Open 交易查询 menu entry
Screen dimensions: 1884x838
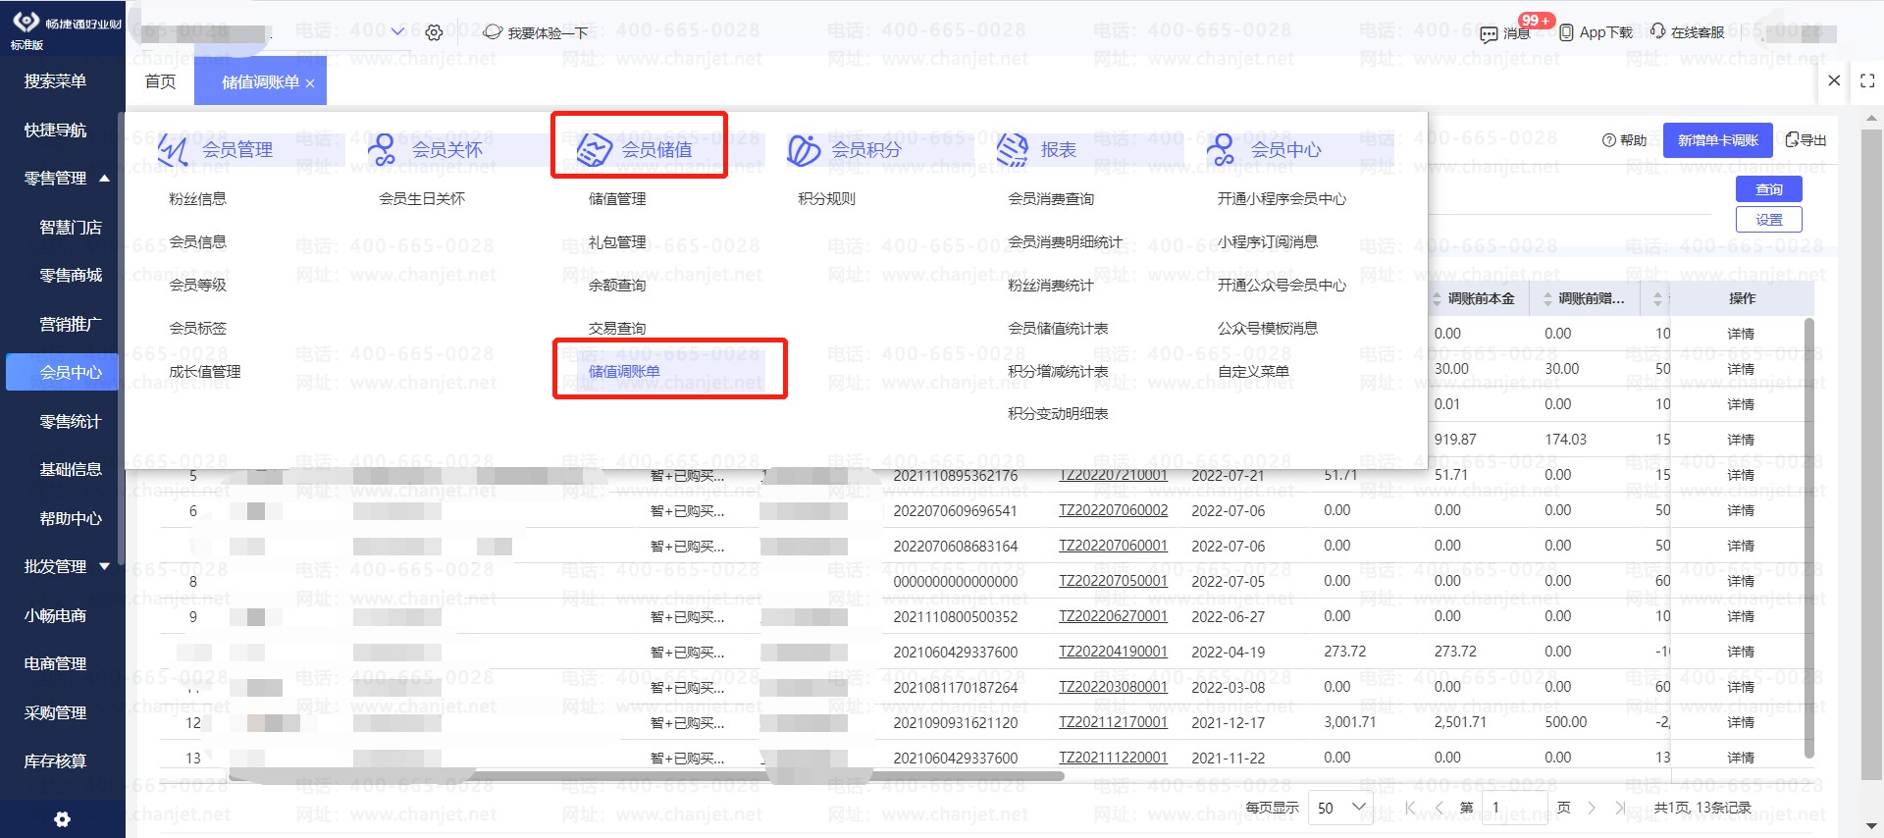coord(617,328)
